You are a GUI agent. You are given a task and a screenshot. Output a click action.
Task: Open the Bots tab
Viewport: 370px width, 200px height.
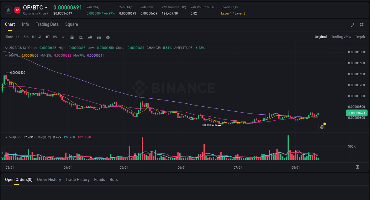(x=114, y=180)
